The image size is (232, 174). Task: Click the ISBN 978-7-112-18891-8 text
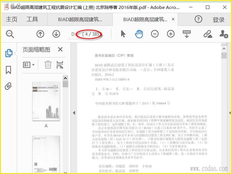tap(112, 79)
